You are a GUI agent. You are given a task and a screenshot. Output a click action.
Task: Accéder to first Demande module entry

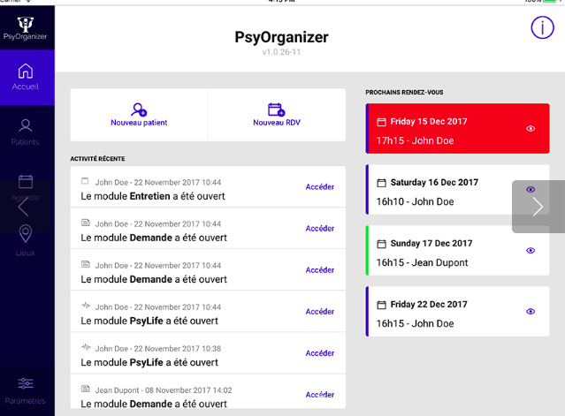[320, 228]
